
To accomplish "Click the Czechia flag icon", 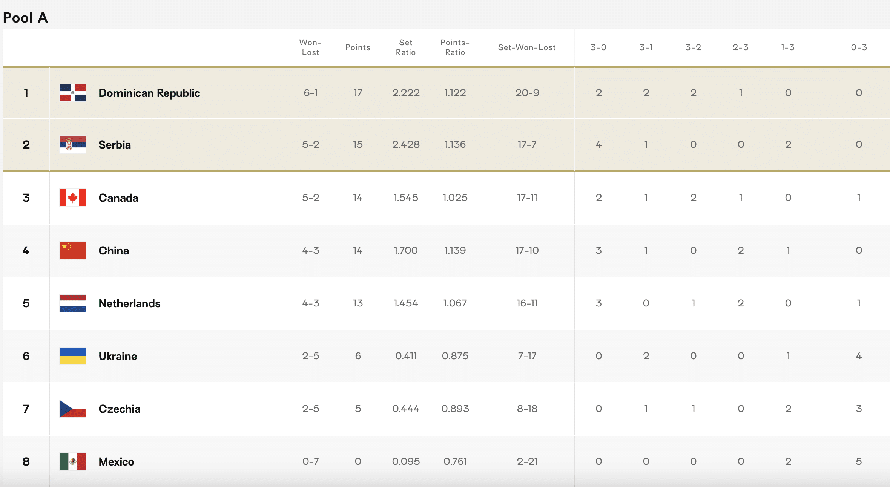I will coord(73,409).
